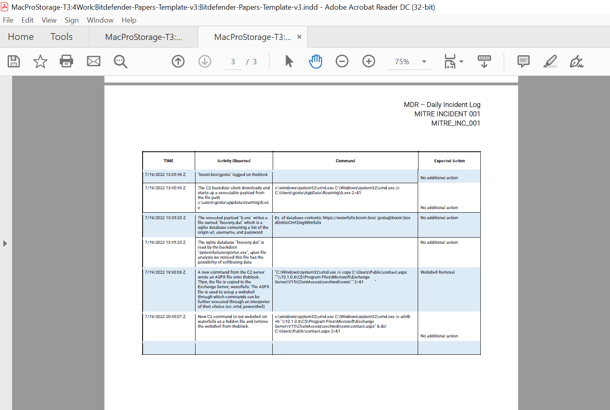Select the highlight text pen tool
Viewport: 610px width, 410px height.
click(550, 61)
